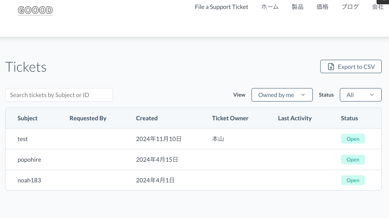Viewport: 389px width, 218px height.
Task: Focus the ticket search field
Action: (x=59, y=95)
